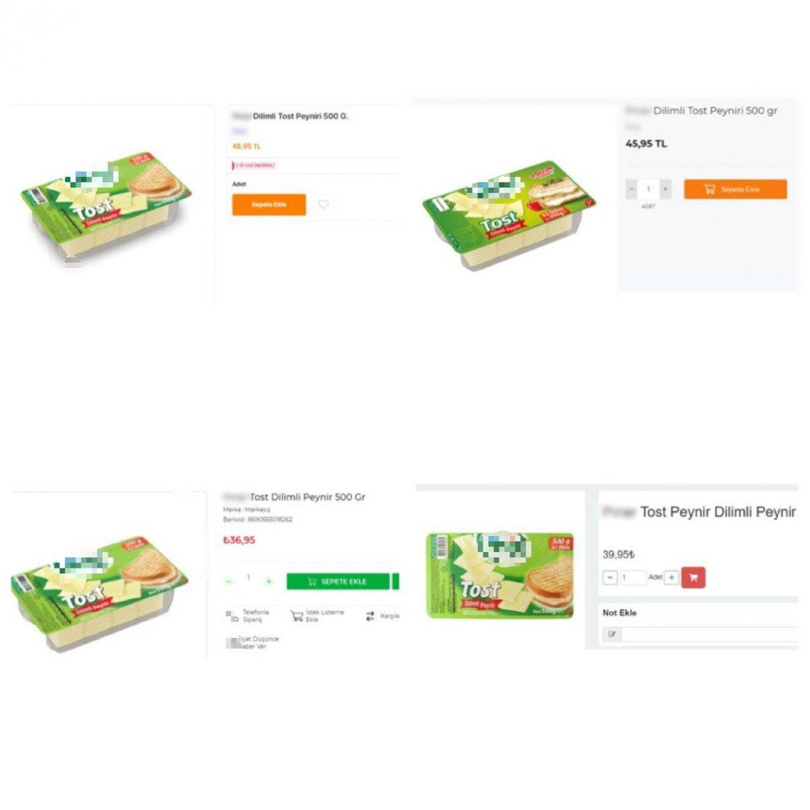Screen dimensions: 810x810
Task: Increase quantity on the 45,95 TL product
Action: [x=666, y=189]
